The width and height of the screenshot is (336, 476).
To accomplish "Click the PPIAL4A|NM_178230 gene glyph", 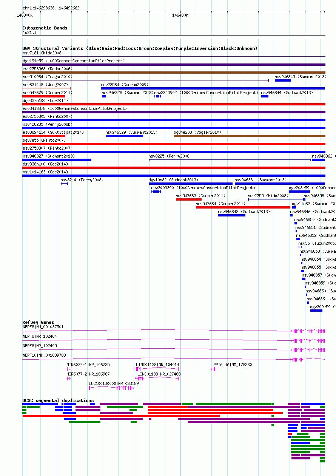I will pyautogui.click(x=213, y=369).
